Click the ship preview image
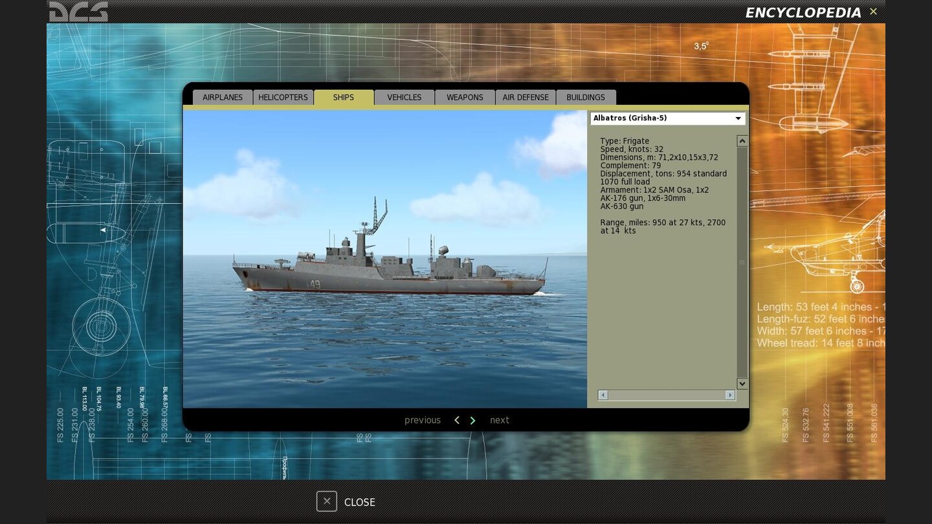The width and height of the screenshot is (932, 524). 385,259
